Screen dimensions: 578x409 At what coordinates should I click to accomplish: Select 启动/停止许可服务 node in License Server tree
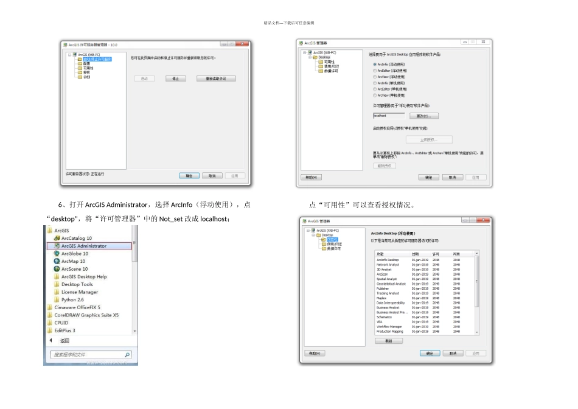coord(94,60)
